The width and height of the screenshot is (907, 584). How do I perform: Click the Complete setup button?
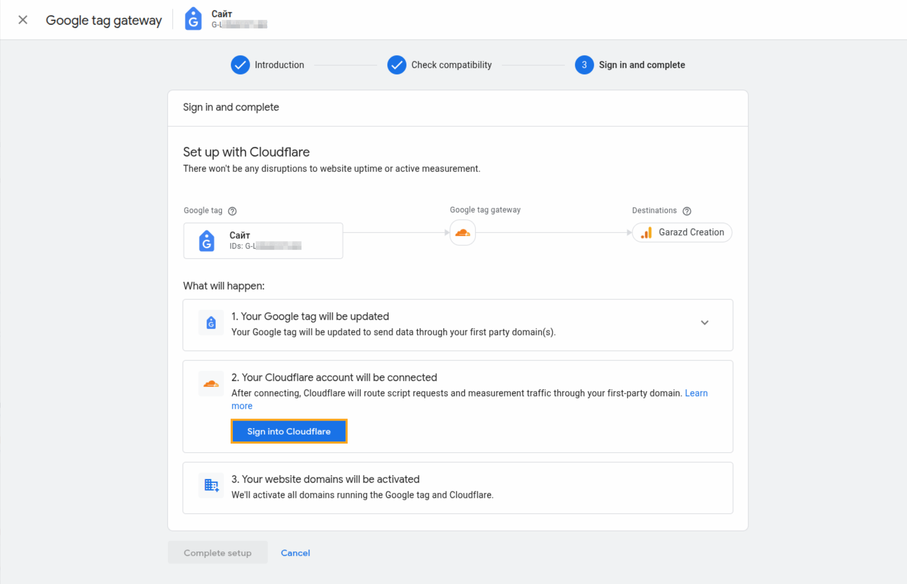(217, 553)
